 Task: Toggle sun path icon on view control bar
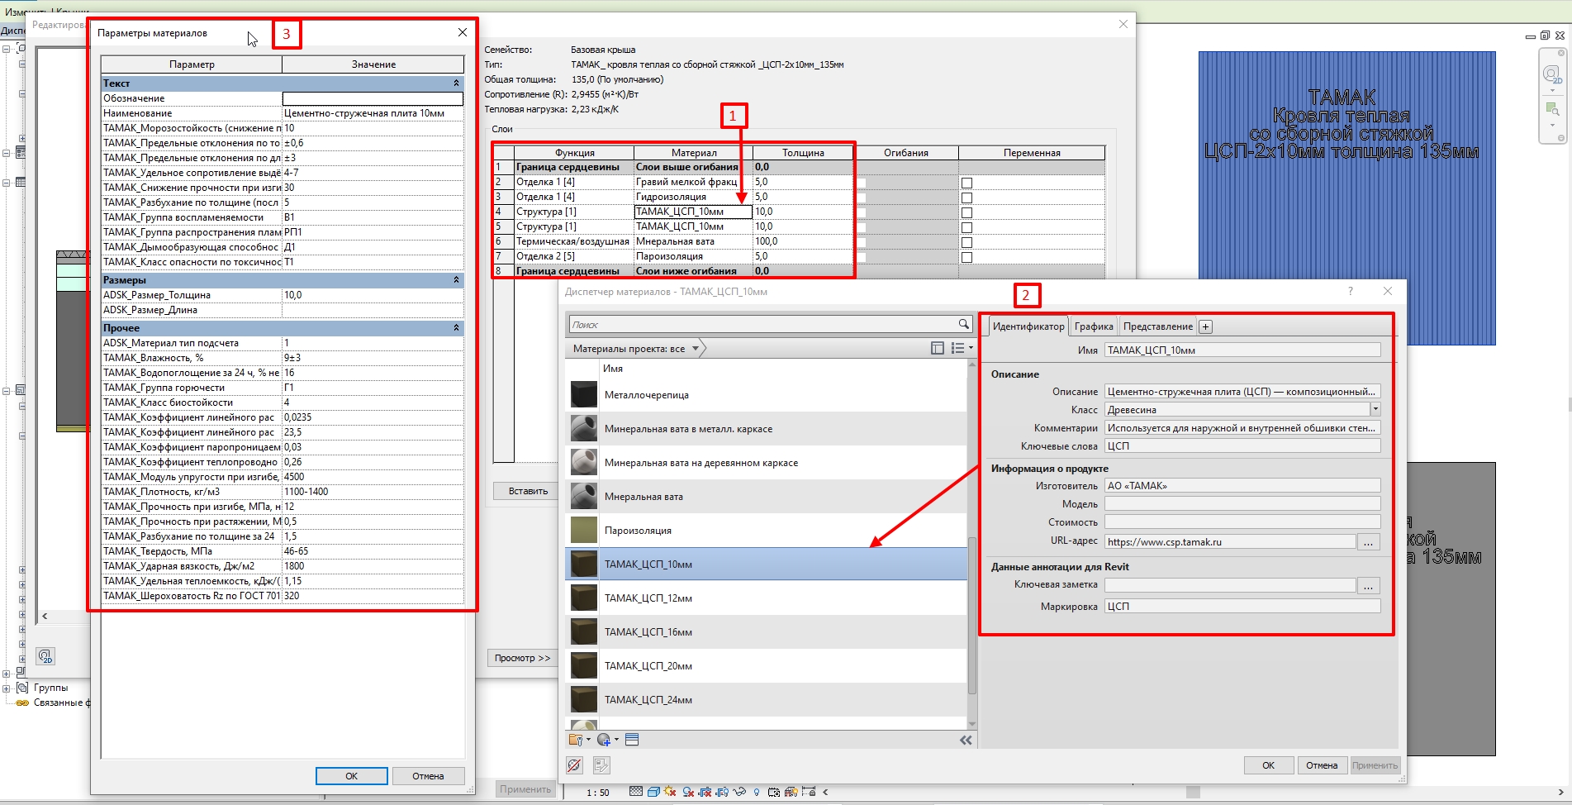tap(670, 792)
